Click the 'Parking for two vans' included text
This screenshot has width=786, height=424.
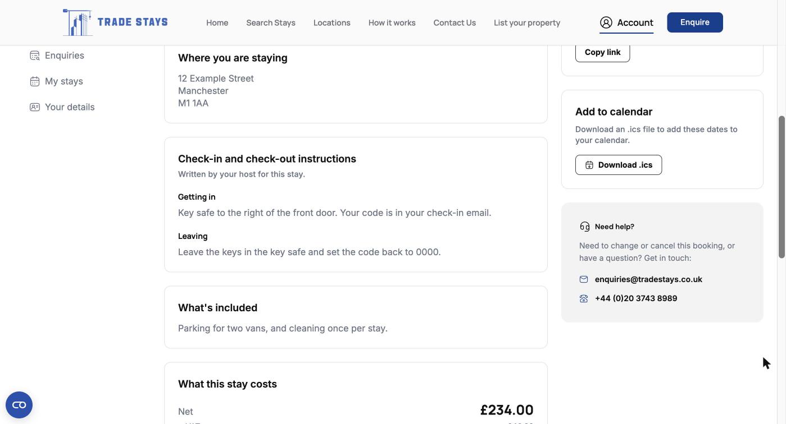pos(283,328)
